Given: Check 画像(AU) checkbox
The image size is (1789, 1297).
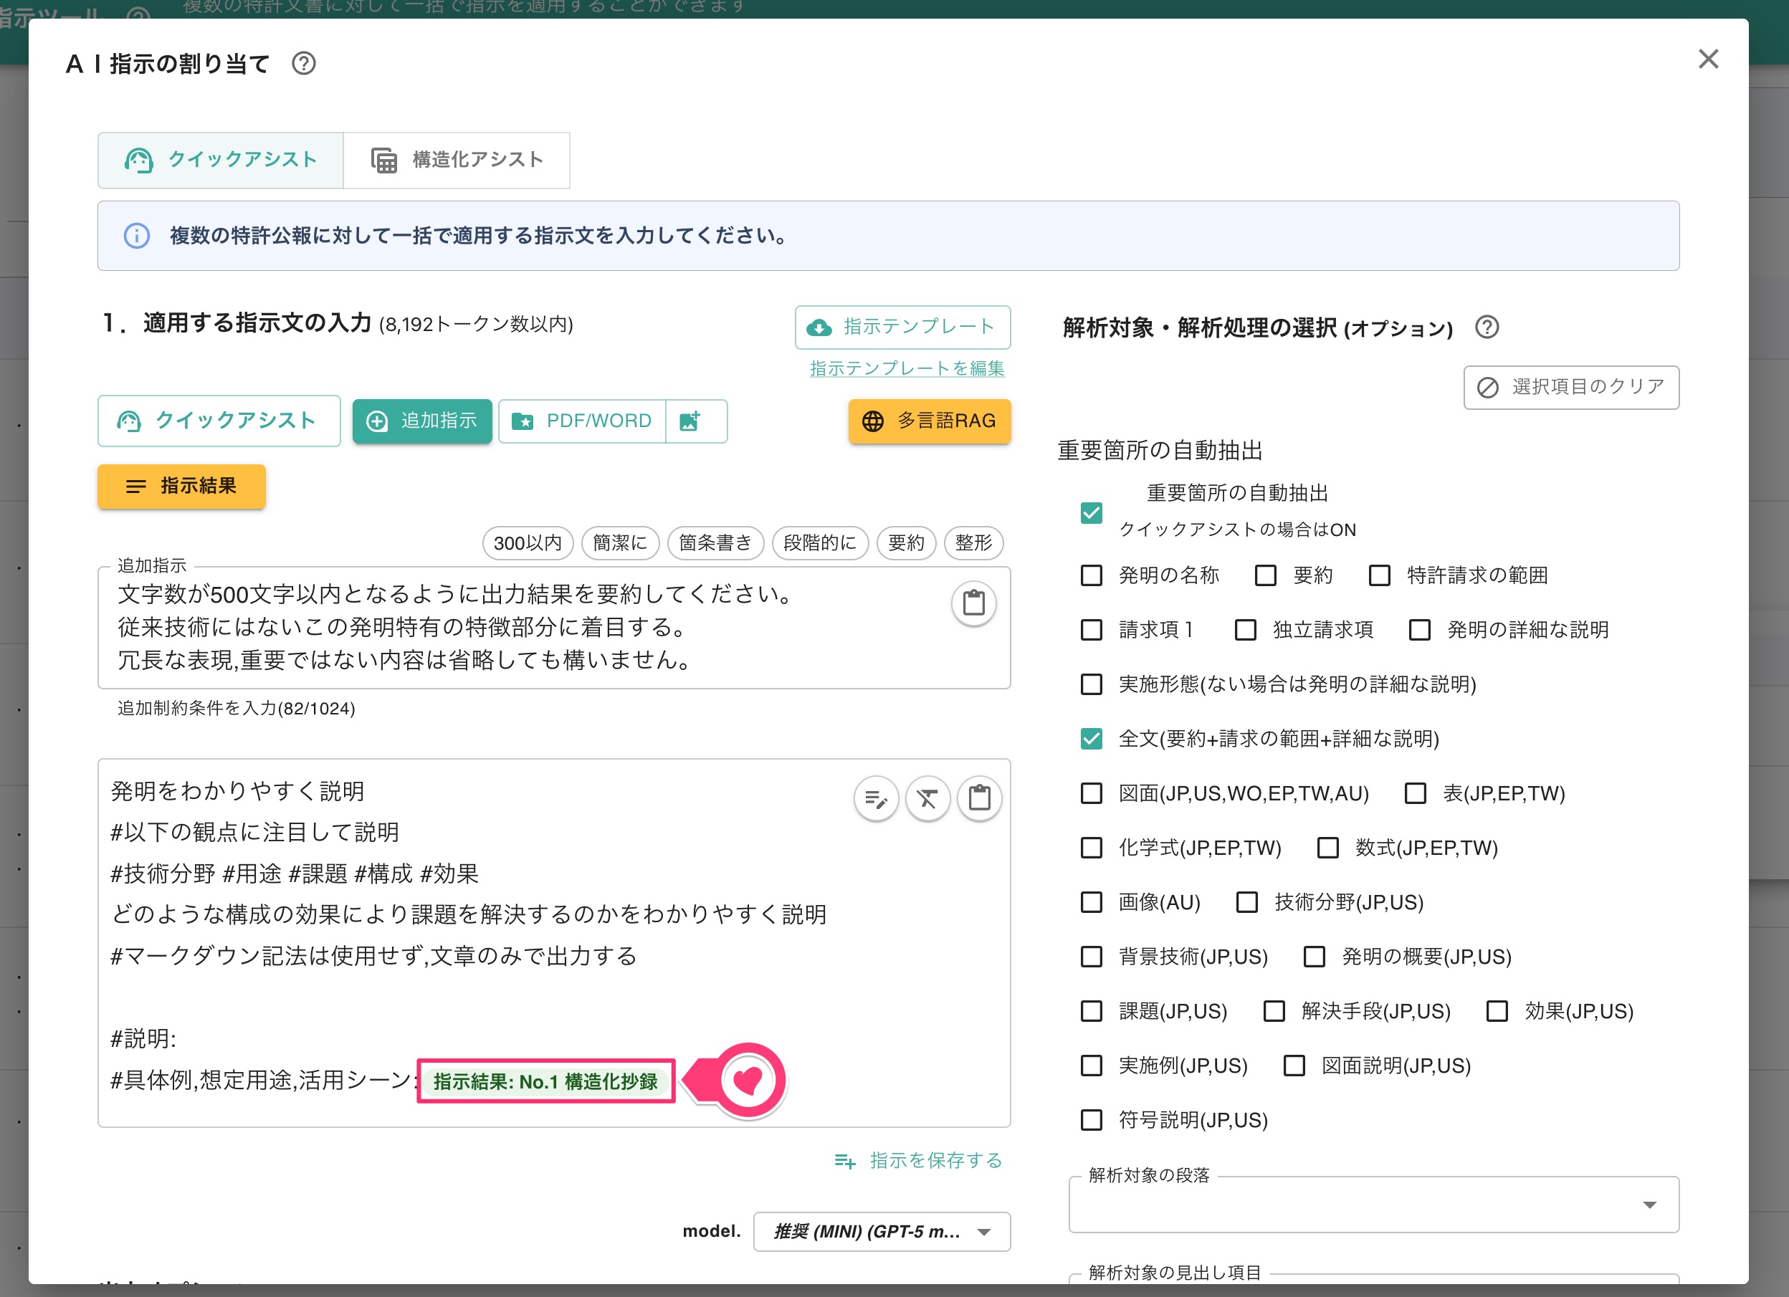Looking at the screenshot, I should pyautogui.click(x=1091, y=902).
